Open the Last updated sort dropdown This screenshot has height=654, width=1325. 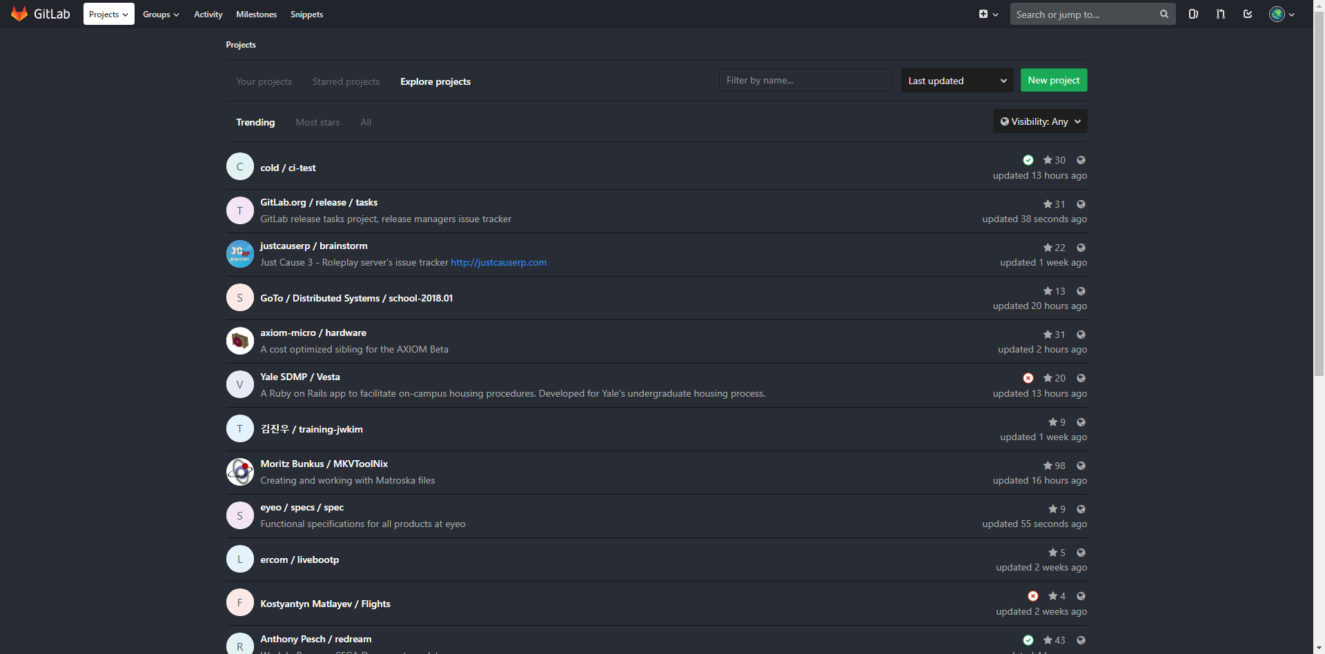click(956, 80)
